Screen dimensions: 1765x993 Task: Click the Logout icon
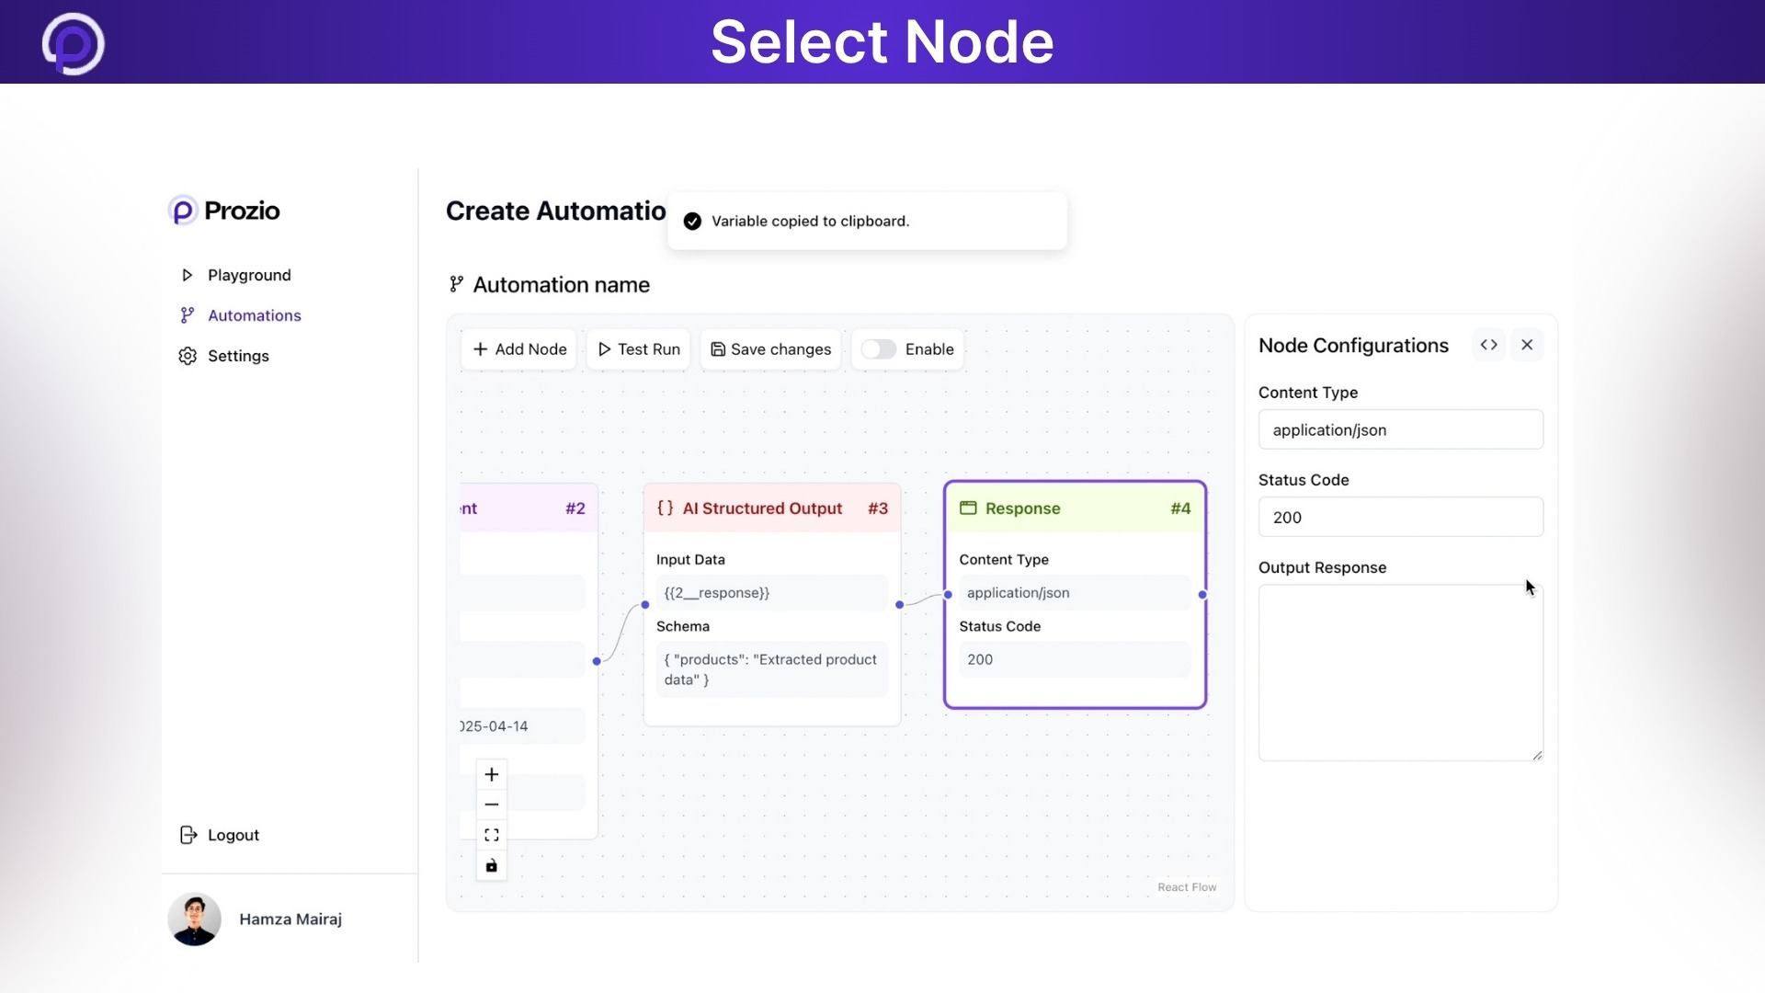(x=188, y=835)
